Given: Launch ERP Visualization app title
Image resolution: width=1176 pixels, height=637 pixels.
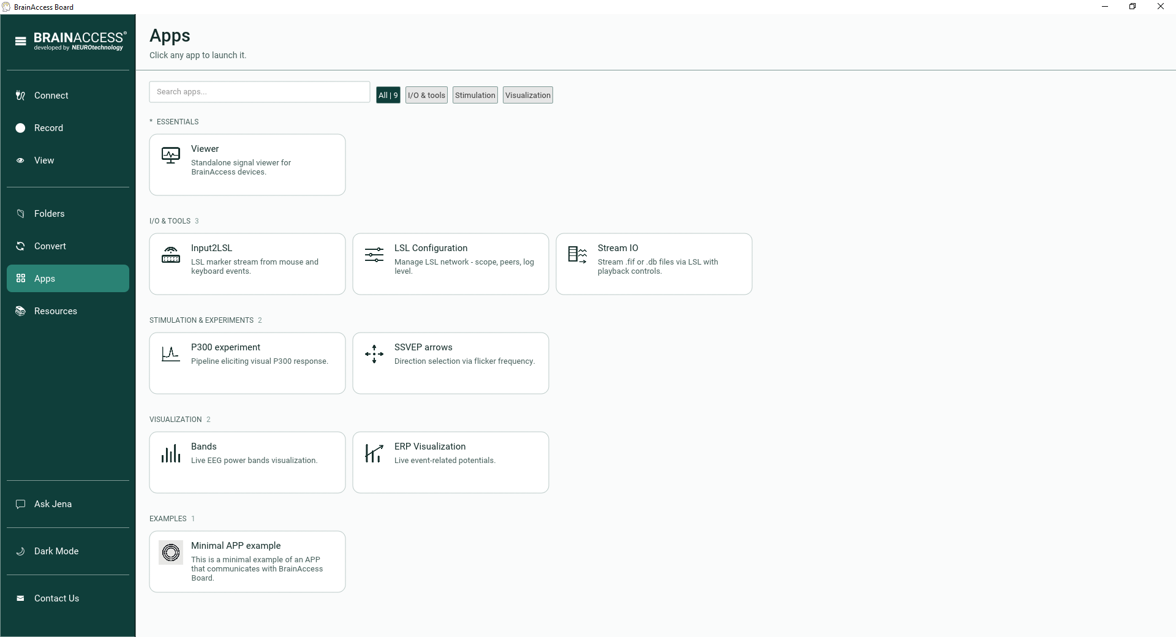Looking at the screenshot, I should (430, 447).
